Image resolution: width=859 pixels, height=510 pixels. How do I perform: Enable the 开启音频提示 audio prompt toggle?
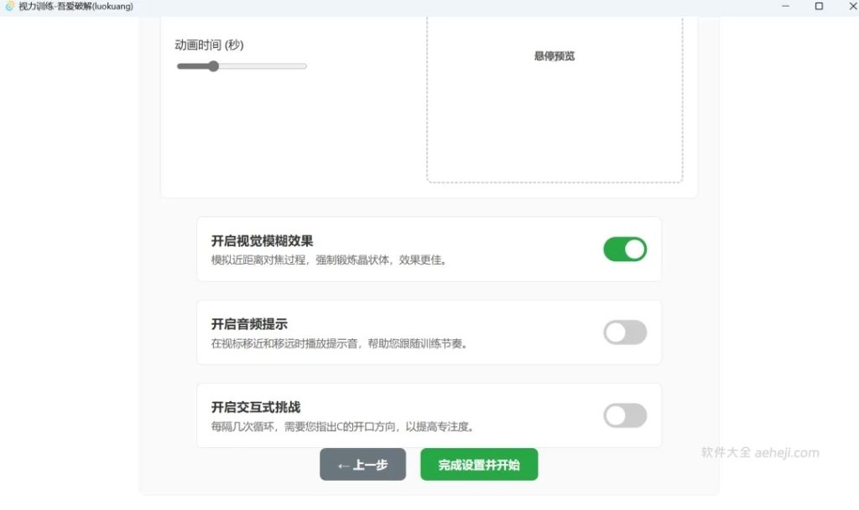tap(625, 332)
